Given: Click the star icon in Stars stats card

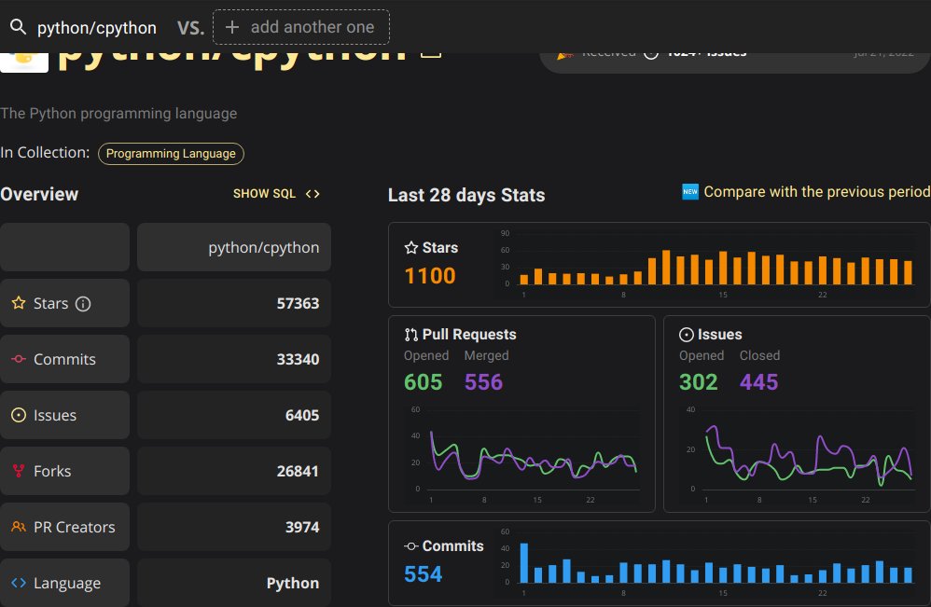Looking at the screenshot, I should pyautogui.click(x=411, y=247).
